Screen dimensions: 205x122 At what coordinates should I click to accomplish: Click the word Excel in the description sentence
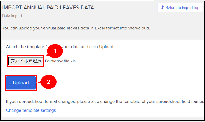click(100, 28)
